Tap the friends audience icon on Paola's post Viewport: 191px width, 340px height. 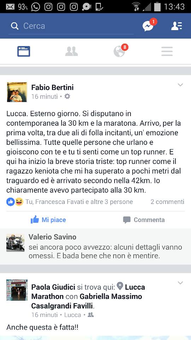[x=91, y=315]
